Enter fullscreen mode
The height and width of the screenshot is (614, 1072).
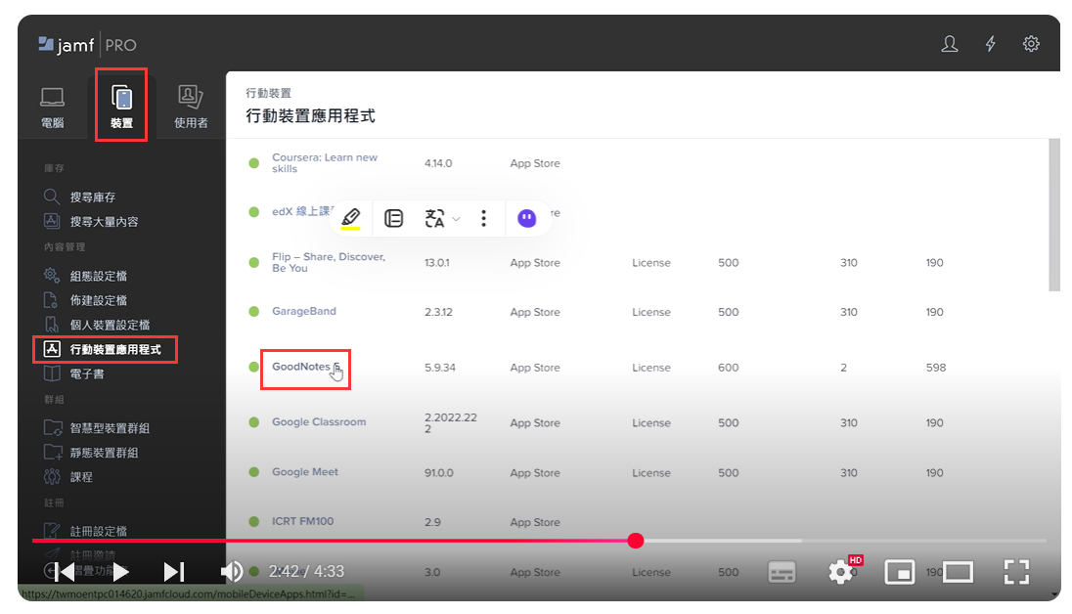pos(1016,572)
